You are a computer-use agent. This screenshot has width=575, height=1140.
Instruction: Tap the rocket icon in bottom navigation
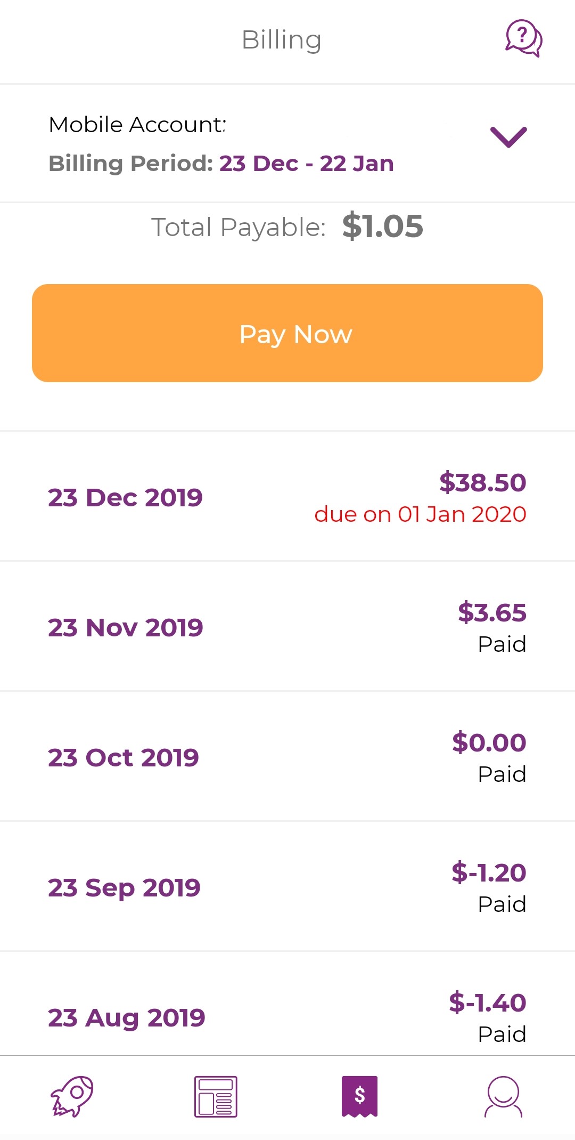pos(72,1096)
